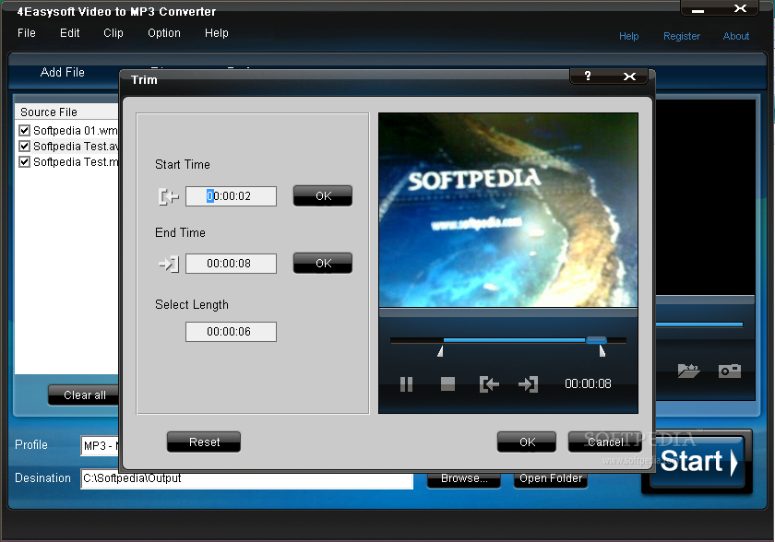This screenshot has width=775, height=542.
Task: Click the Add File toolbar button
Action: click(x=63, y=72)
